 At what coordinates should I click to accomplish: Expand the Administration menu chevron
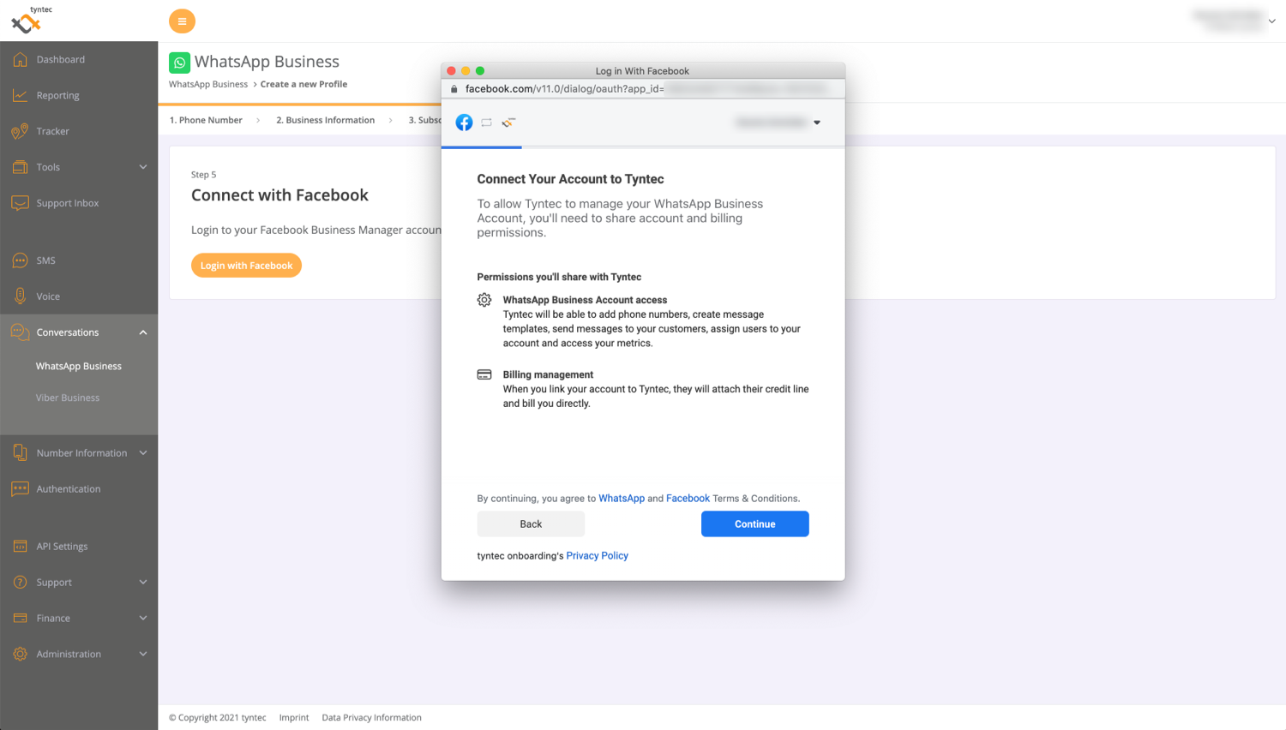(143, 654)
